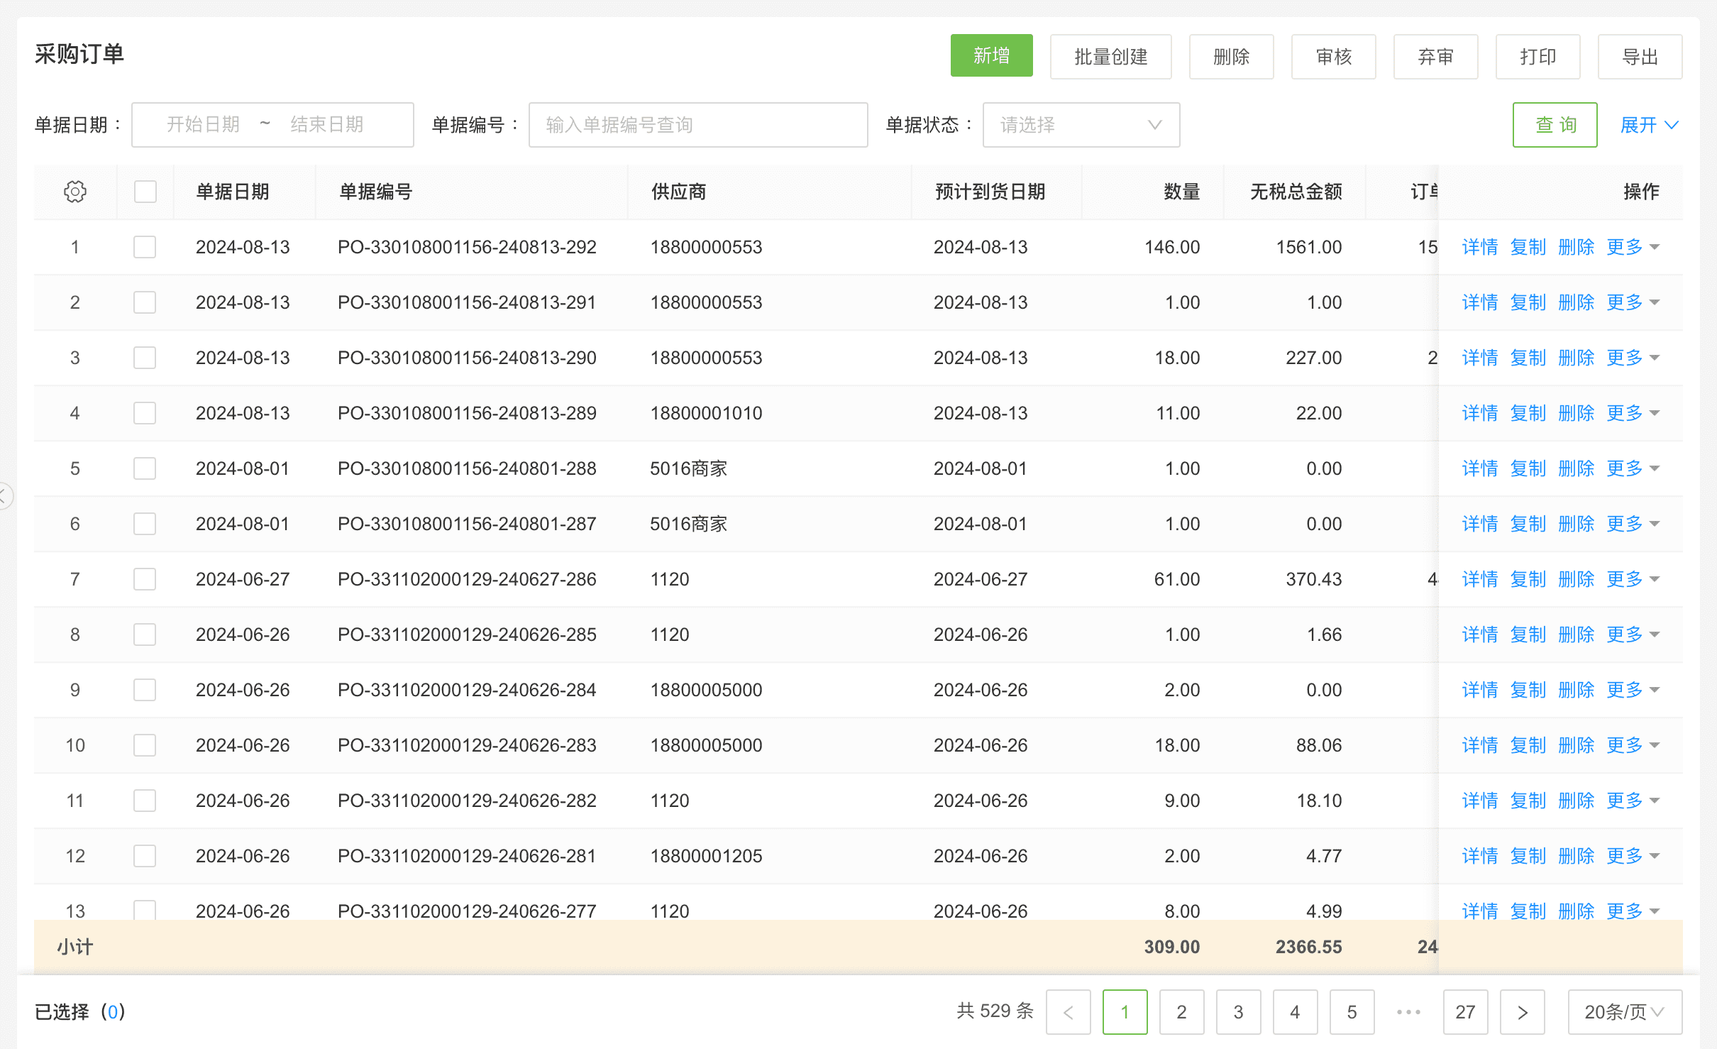Viewport: 1717px width, 1049px height.
Task: Open 更多 menu for row 12 order 281
Action: click(1633, 856)
